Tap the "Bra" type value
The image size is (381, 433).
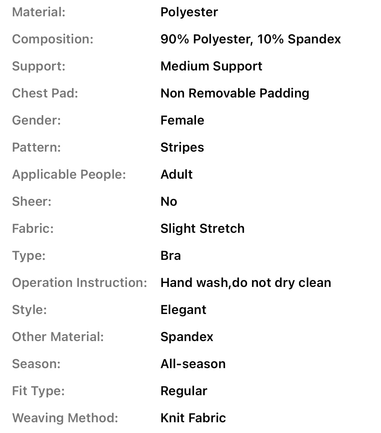170,256
